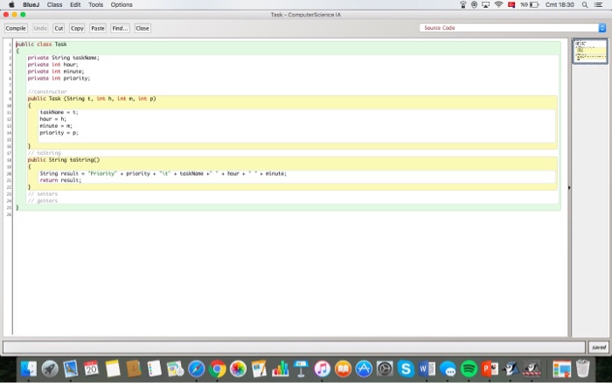Image resolution: width=612 pixels, height=383 pixels.
Task: Open App Store from the dock
Action: coord(364,368)
